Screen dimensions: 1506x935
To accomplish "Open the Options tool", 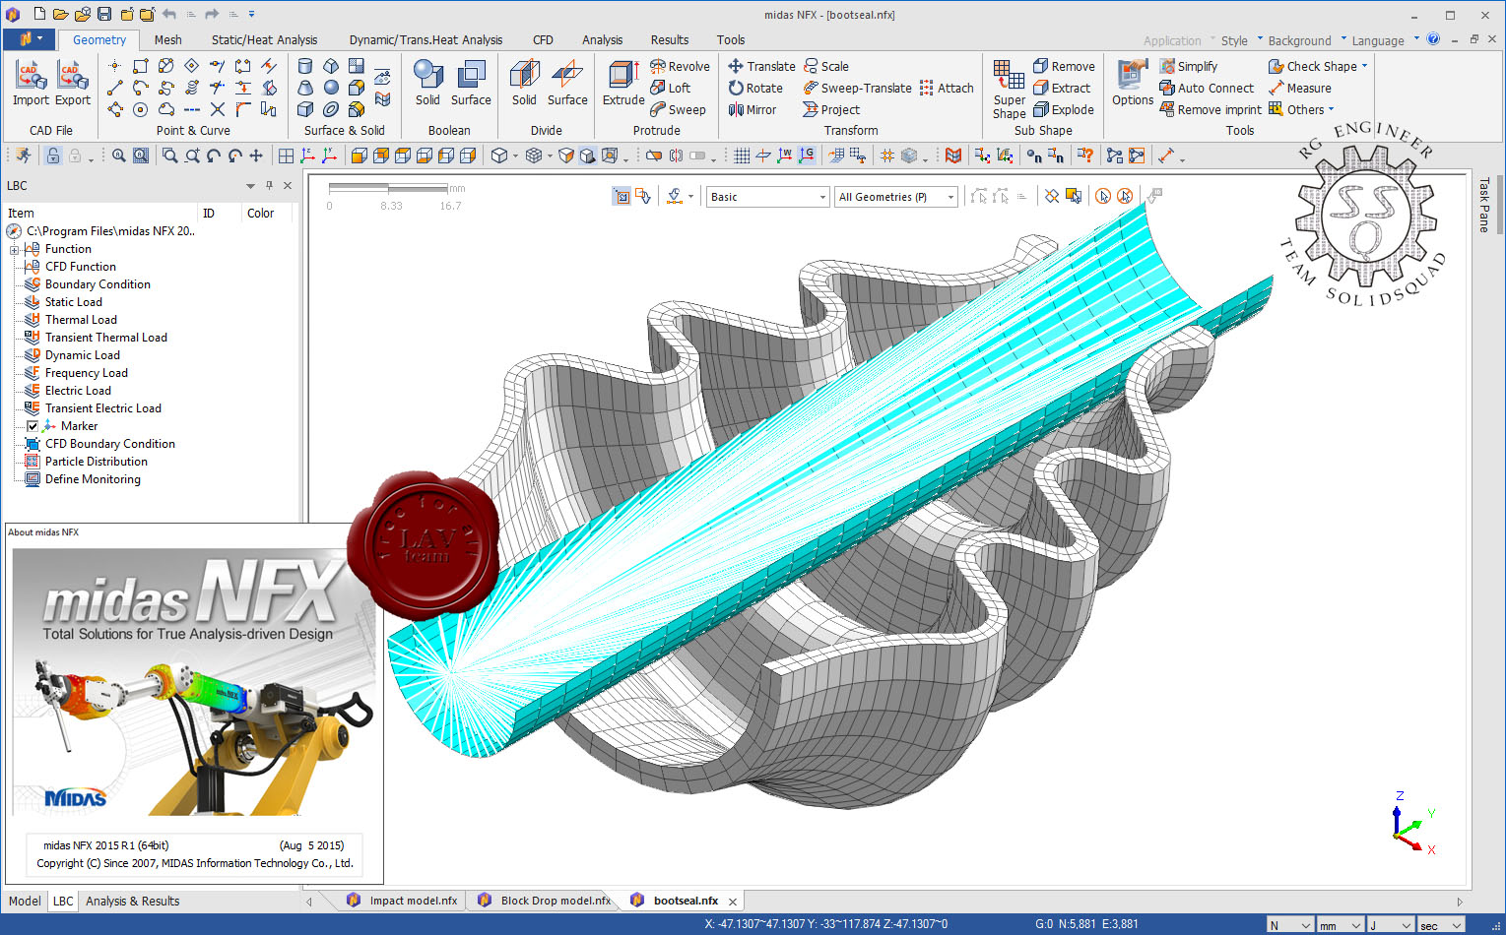I will (x=1133, y=83).
